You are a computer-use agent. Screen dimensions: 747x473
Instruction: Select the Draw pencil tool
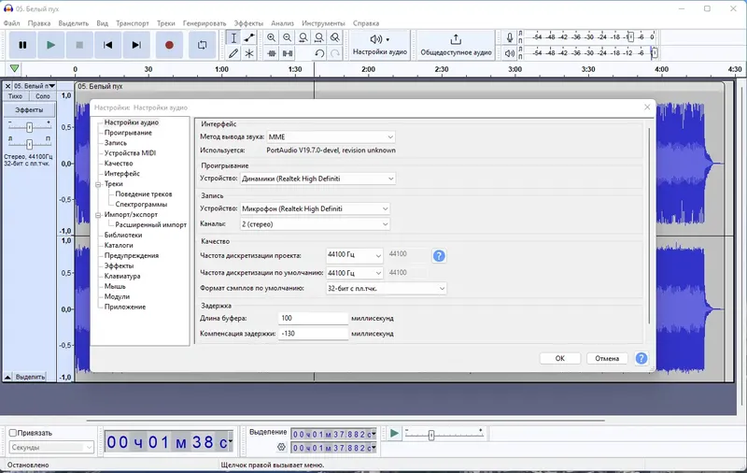pyautogui.click(x=233, y=53)
